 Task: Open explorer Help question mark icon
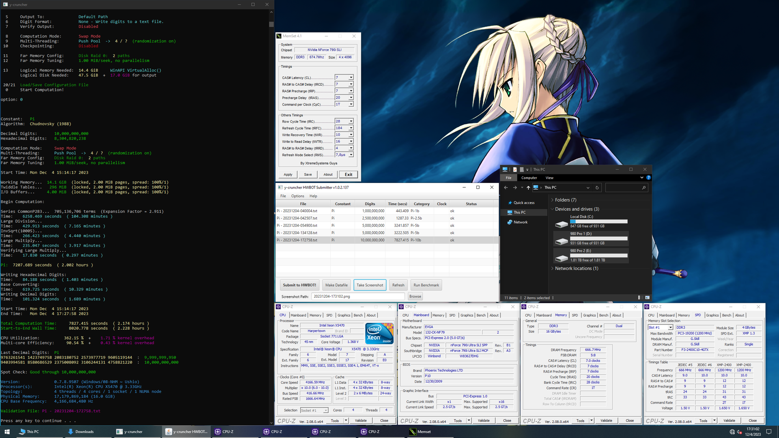pyautogui.click(x=648, y=178)
